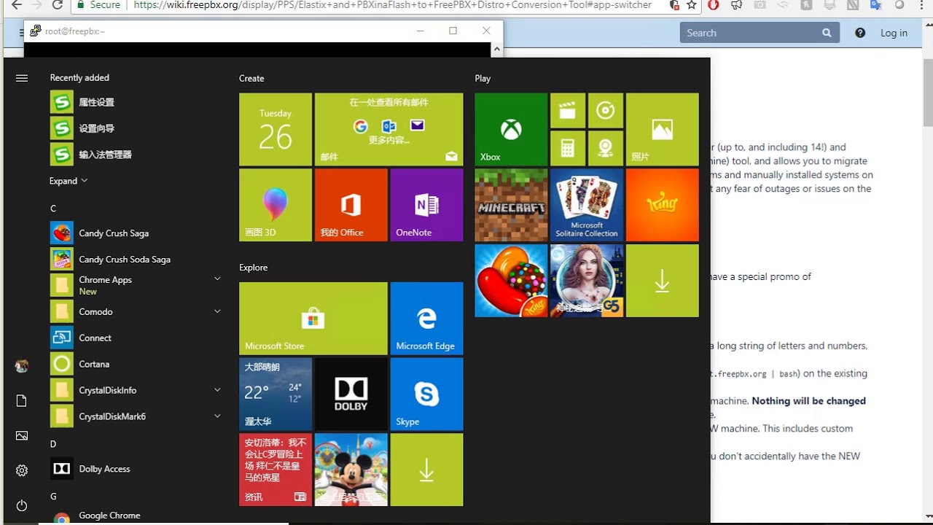The height and width of the screenshot is (525, 933).
Task: Open the Dolby tile
Action: tap(351, 394)
